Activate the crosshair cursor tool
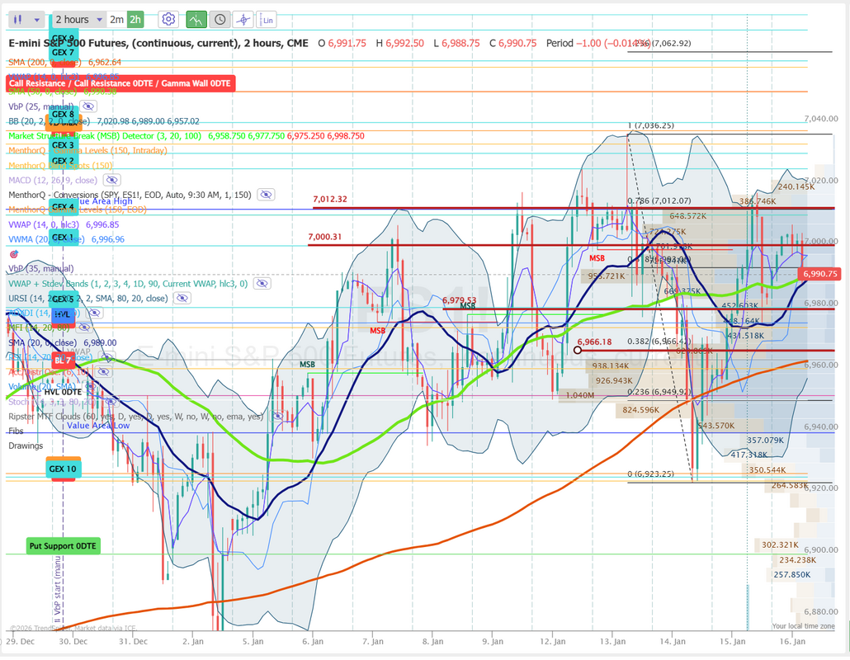Viewport: 850px width, 660px height. [x=243, y=19]
